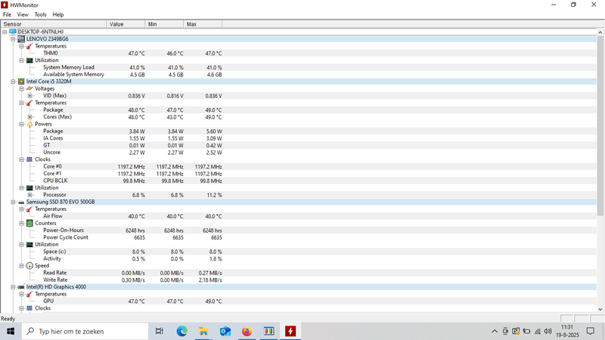The height and width of the screenshot is (340, 605).
Task: Click the thermometer icon under LENOVO Temperatures
Action: [x=29, y=46]
